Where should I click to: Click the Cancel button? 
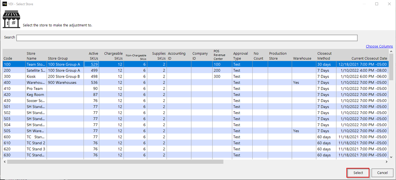point(382,173)
